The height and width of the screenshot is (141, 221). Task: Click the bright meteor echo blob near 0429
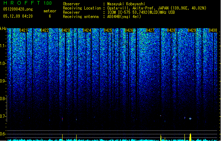point(190,118)
